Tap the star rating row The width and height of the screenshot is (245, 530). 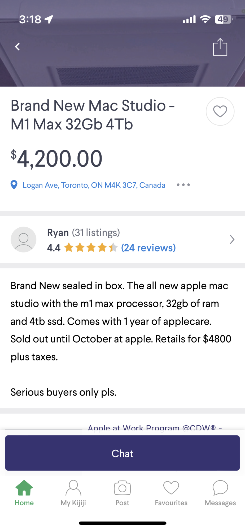click(91, 248)
